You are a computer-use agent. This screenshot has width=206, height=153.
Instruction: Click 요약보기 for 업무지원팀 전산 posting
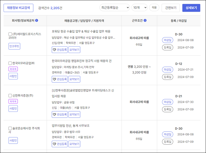tap(74, 144)
